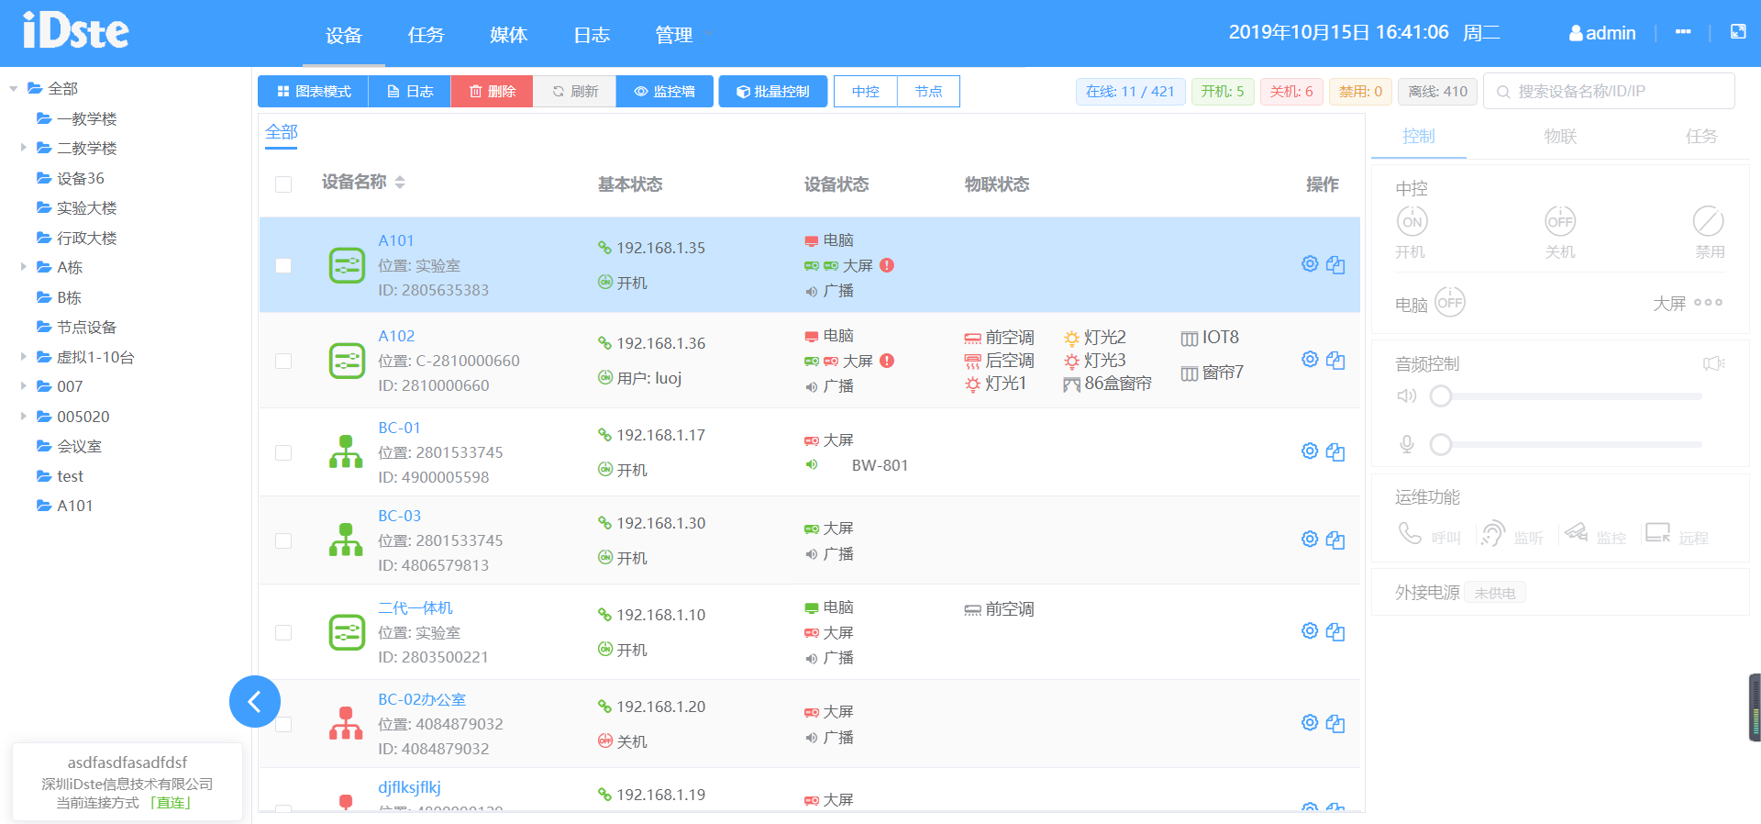Image resolution: width=1761 pixels, height=824 pixels.
Task: Click the fullscreen icon in top bar
Action: [1737, 32]
